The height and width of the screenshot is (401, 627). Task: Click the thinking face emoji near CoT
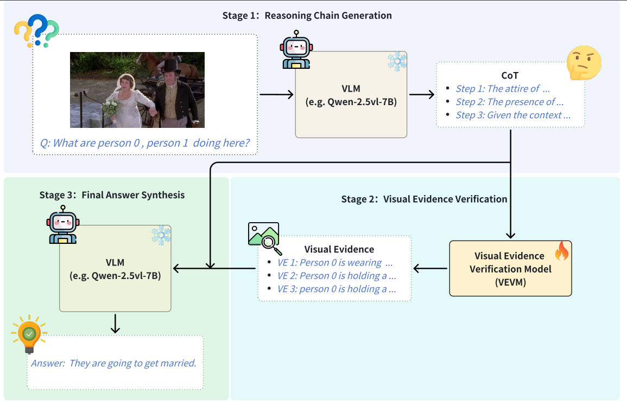pyautogui.click(x=584, y=63)
